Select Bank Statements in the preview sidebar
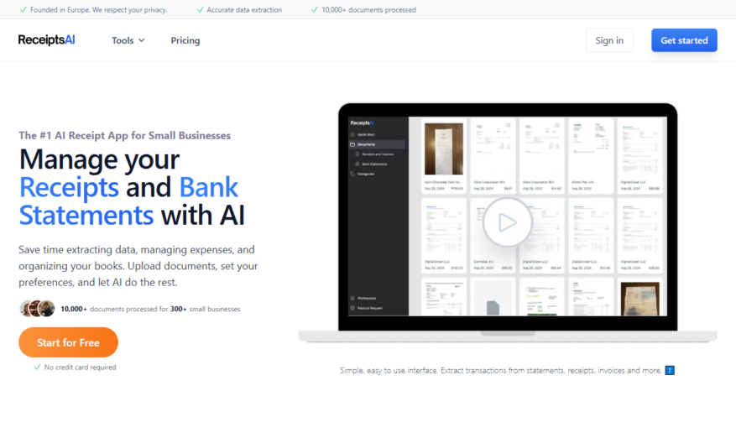736x443 pixels. click(x=374, y=164)
